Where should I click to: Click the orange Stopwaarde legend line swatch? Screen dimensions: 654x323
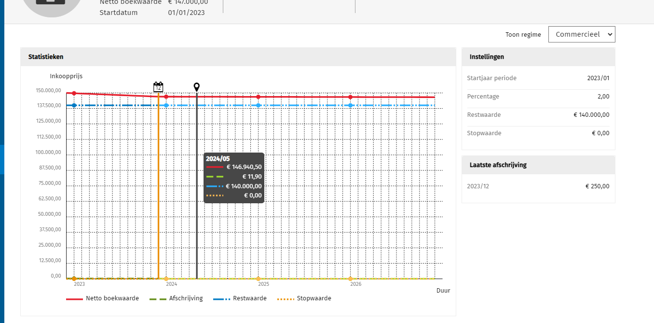(286, 299)
